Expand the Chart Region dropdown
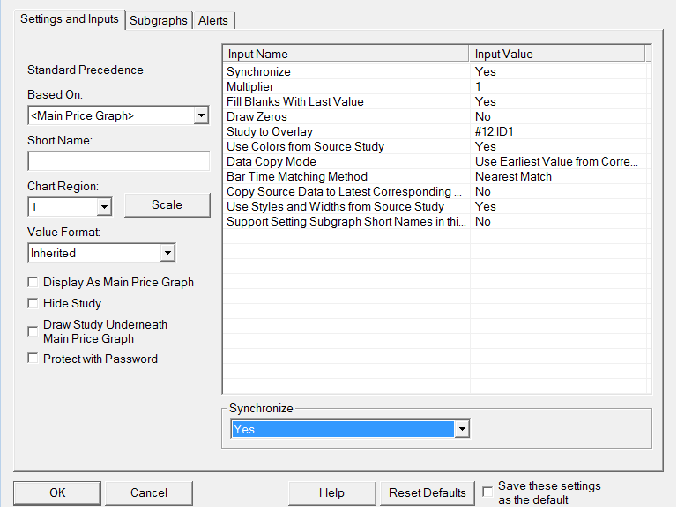 coord(104,207)
